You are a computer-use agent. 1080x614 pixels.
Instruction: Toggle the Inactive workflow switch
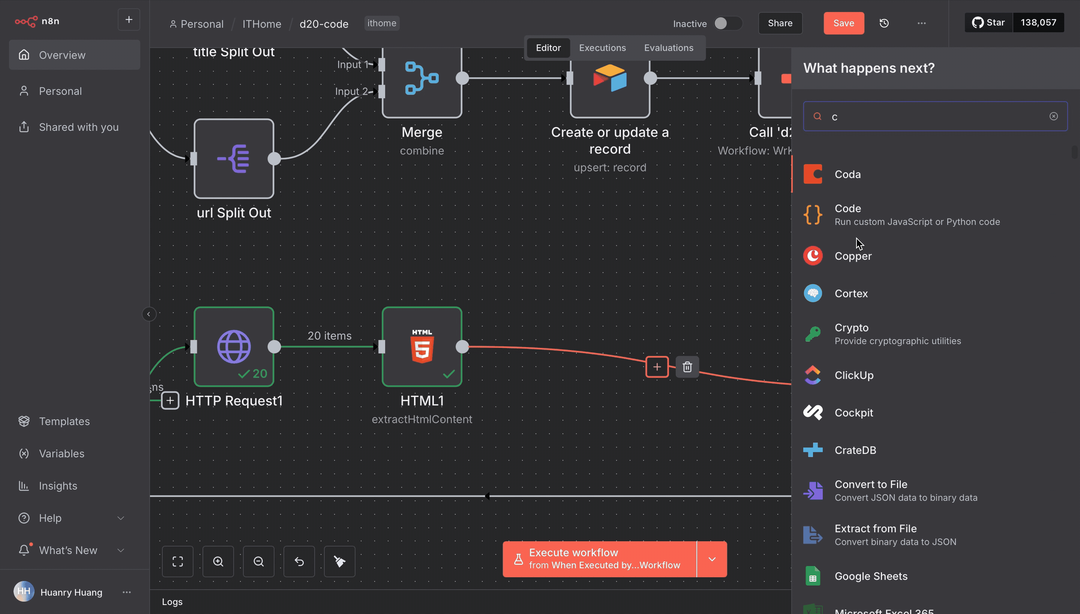point(727,23)
